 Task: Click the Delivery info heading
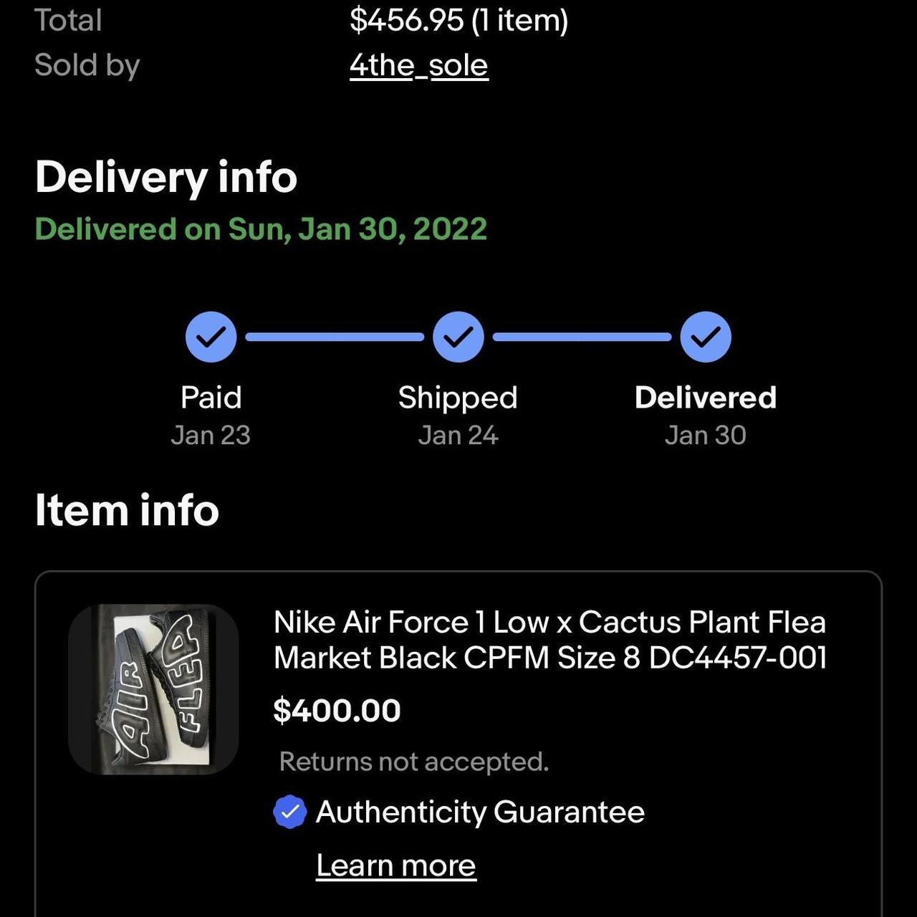(x=165, y=177)
